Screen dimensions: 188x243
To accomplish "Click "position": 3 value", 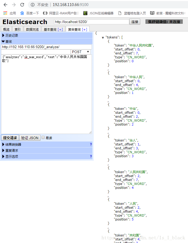I will pos(133,156).
